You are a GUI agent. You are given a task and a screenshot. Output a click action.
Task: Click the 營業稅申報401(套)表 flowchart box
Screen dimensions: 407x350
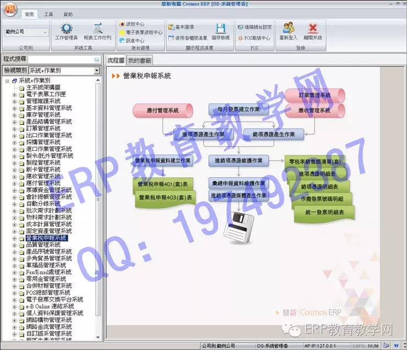click(x=163, y=184)
